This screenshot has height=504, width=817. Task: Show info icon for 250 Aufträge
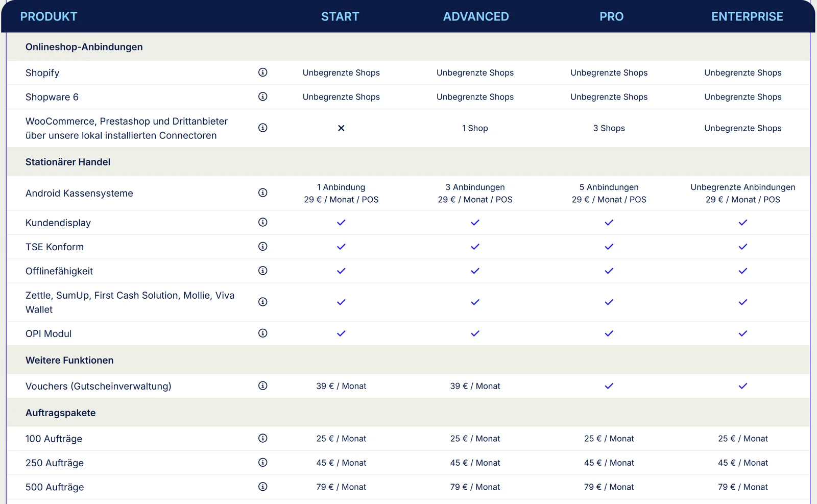click(263, 462)
